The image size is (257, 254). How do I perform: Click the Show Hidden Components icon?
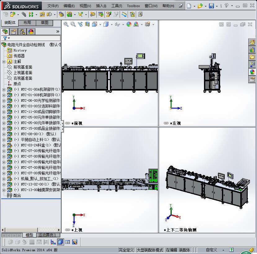(x=61, y=15)
